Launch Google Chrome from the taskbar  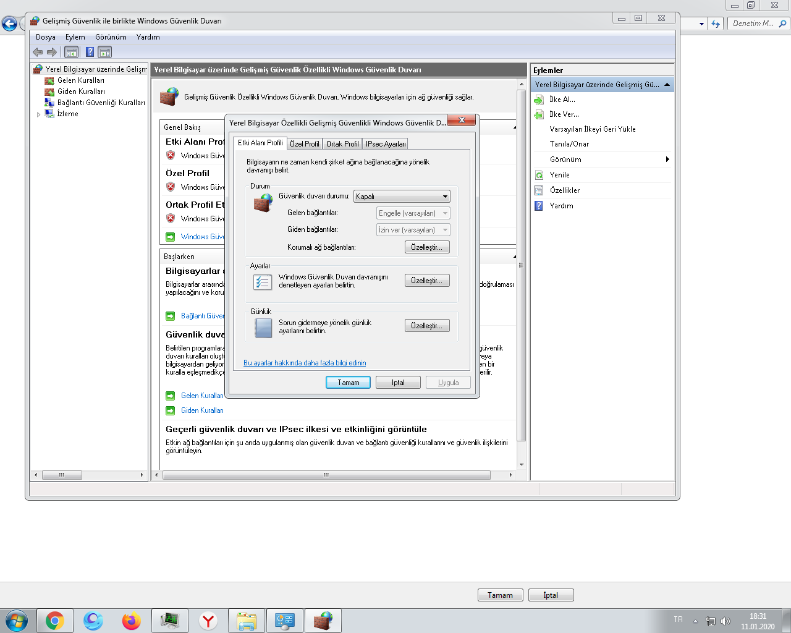[x=55, y=621]
